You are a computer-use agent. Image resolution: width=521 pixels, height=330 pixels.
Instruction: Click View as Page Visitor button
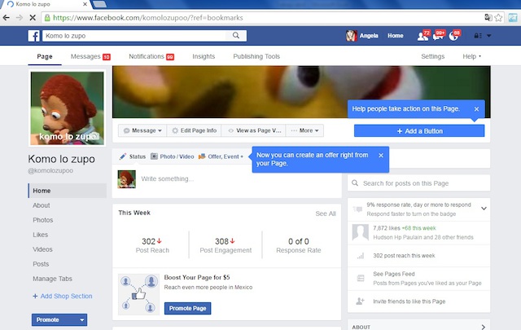click(x=255, y=130)
